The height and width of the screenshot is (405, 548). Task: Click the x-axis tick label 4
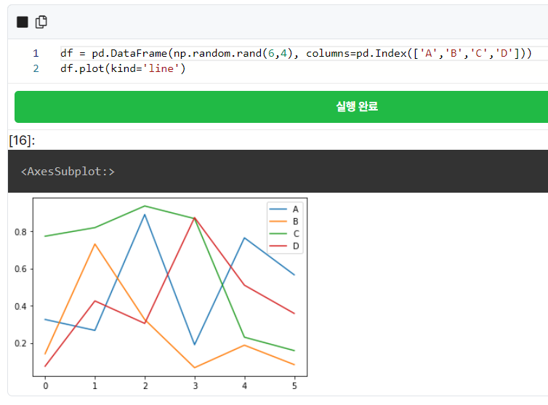245,386
